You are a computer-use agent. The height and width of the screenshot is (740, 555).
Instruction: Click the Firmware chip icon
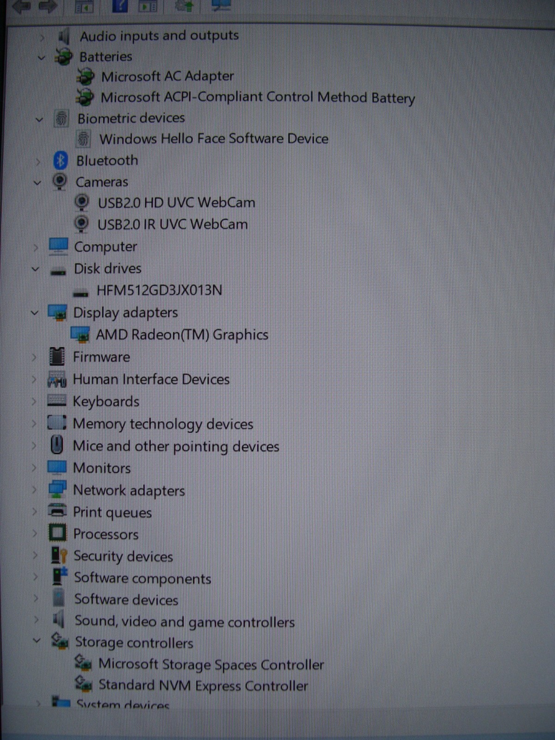pos(57,357)
